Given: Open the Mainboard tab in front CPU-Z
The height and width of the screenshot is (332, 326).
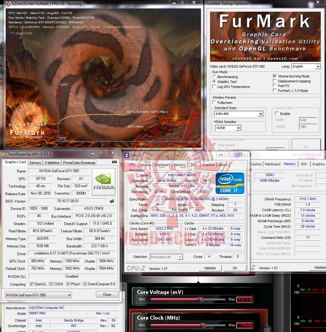Looking at the screenshot, I should pos(162,165).
